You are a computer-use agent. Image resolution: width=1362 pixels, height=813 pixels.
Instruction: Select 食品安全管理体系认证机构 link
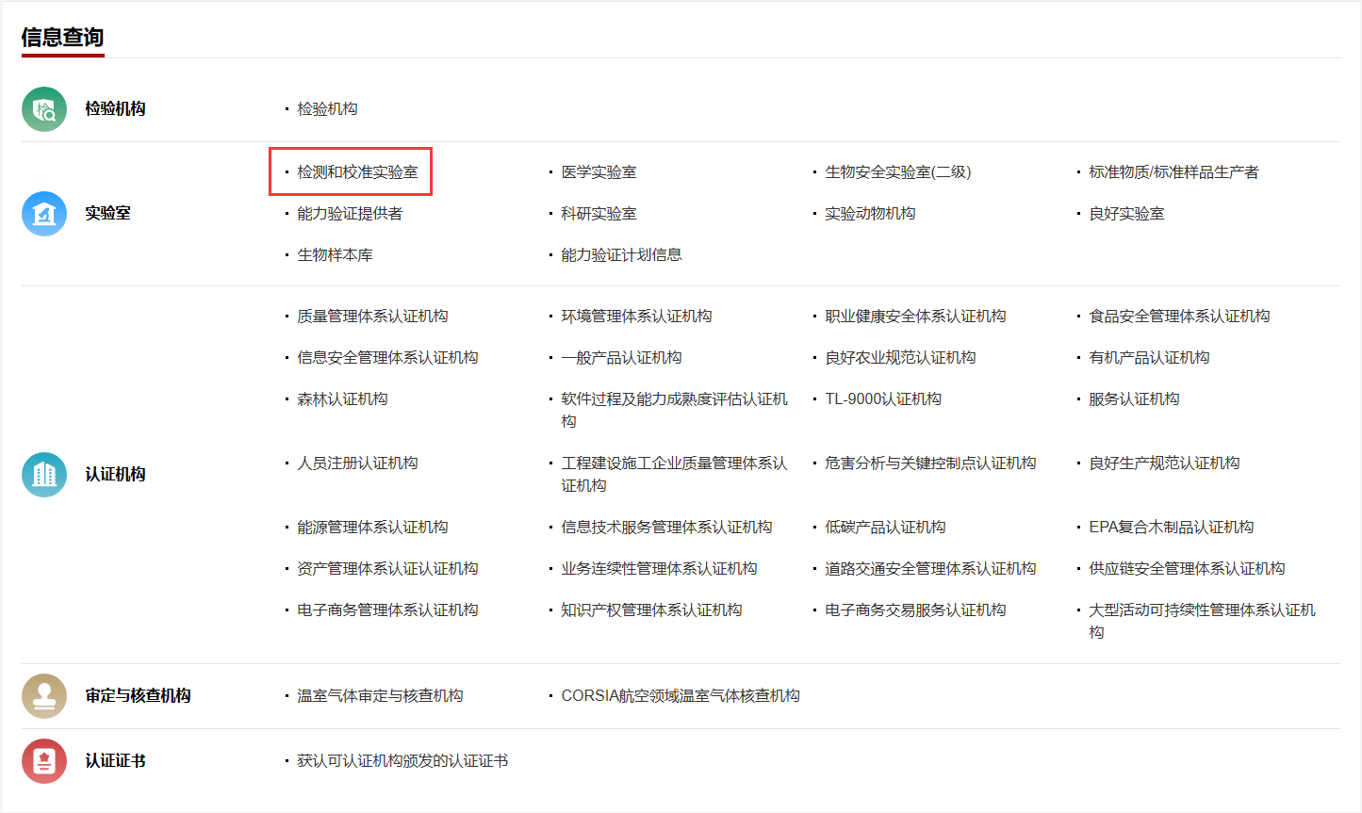point(1179,317)
